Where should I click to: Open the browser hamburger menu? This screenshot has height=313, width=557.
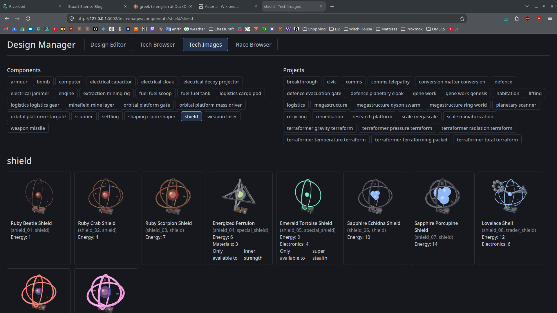(x=550, y=19)
